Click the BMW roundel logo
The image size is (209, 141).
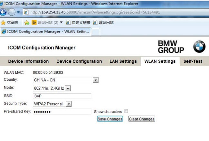click(x=199, y=46)
